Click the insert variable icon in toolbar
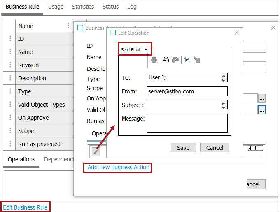 187,60
